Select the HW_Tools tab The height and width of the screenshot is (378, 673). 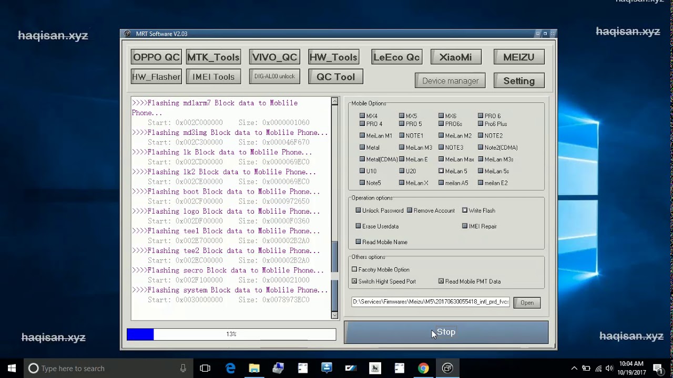pyautogui.click(x=333, y=57)
